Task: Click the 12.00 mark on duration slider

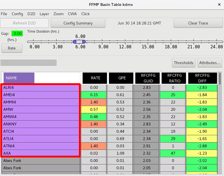Action: click(125, 47)
